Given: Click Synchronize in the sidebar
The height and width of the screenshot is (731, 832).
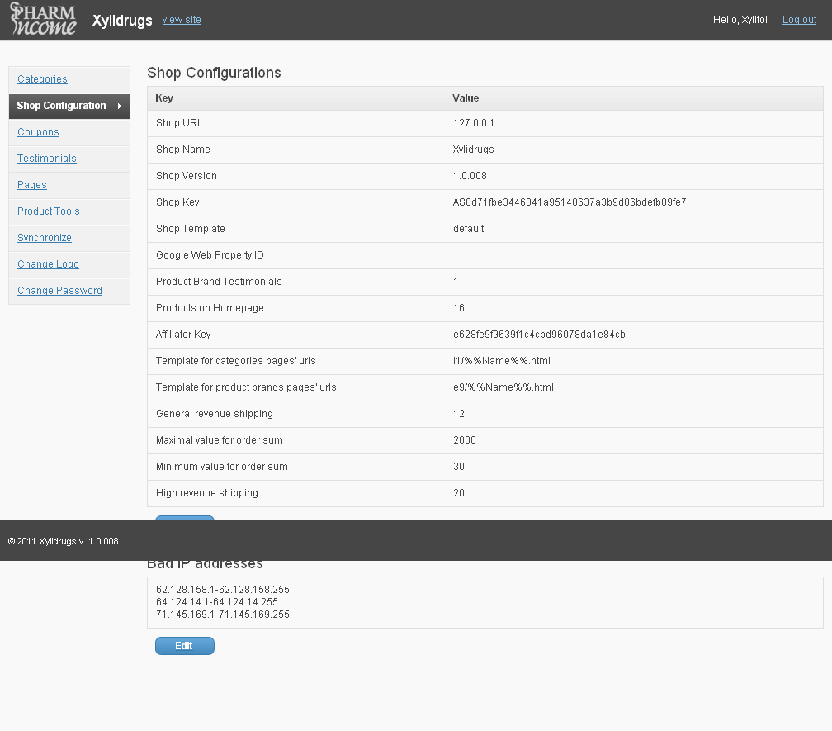Looking at the screenshot, I should (x=45, y=238).
